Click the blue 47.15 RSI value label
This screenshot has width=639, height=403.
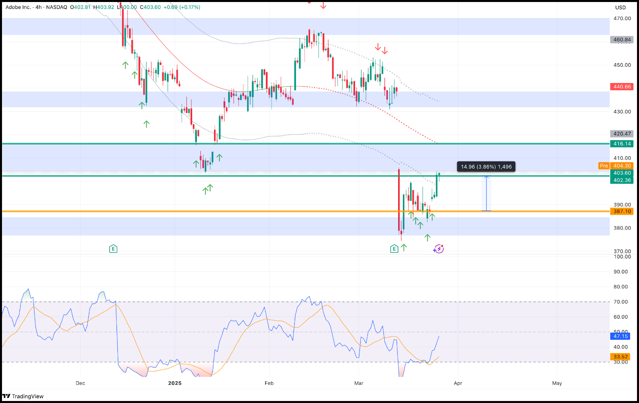tap(621, 336)
